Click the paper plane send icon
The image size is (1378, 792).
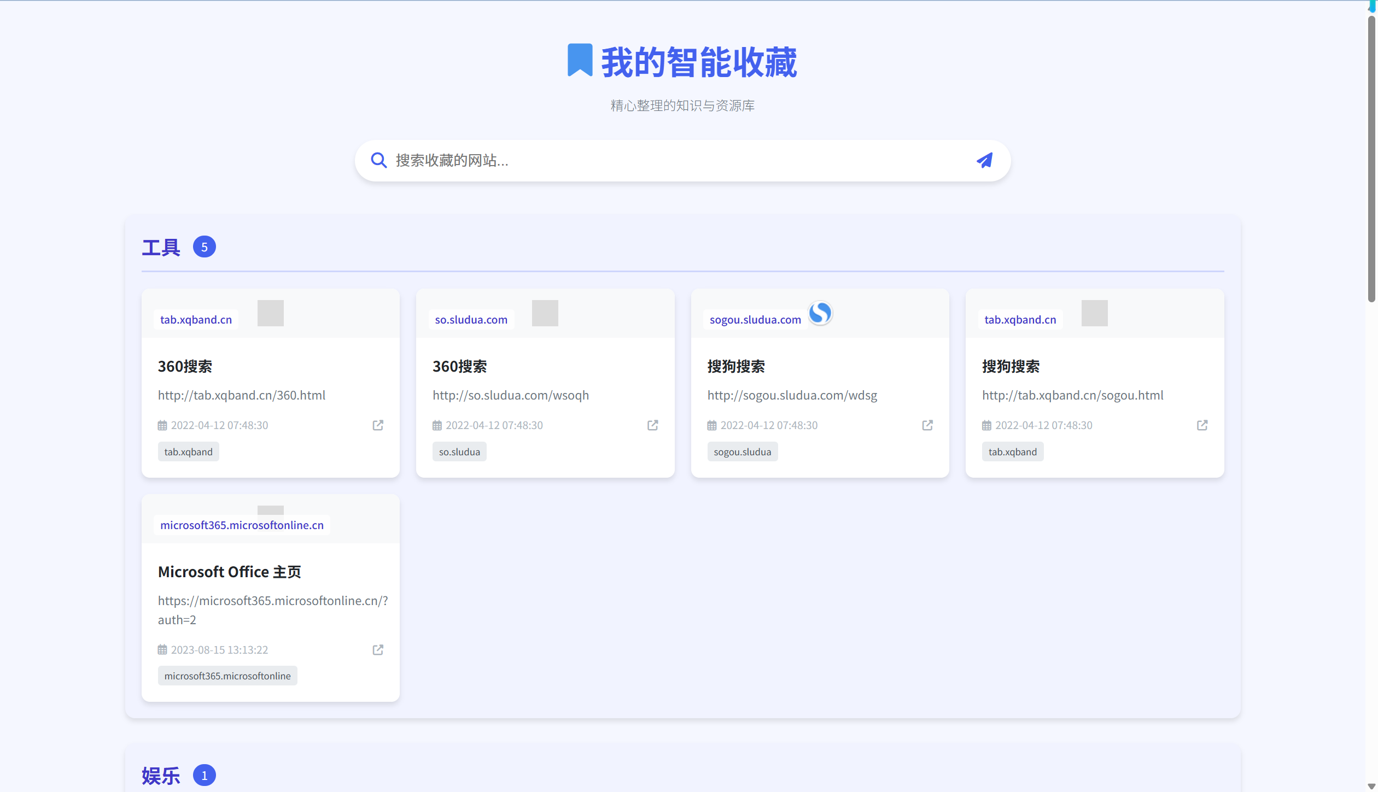(x=984, y=160)
